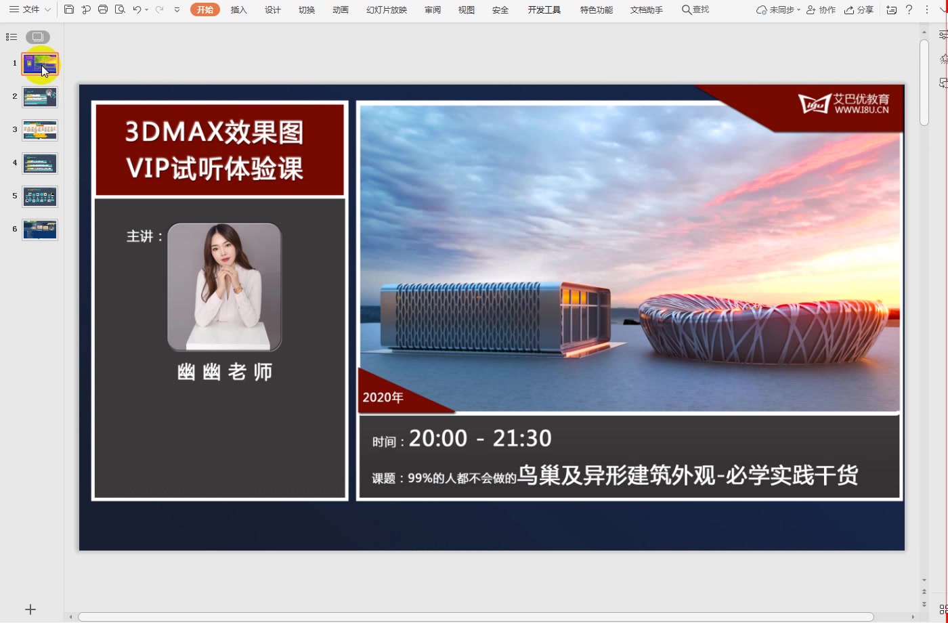Select slide 3 thumbnail
Image resolution: width=948 pixels, height=623 pixels.
click(x=39, y=130)
